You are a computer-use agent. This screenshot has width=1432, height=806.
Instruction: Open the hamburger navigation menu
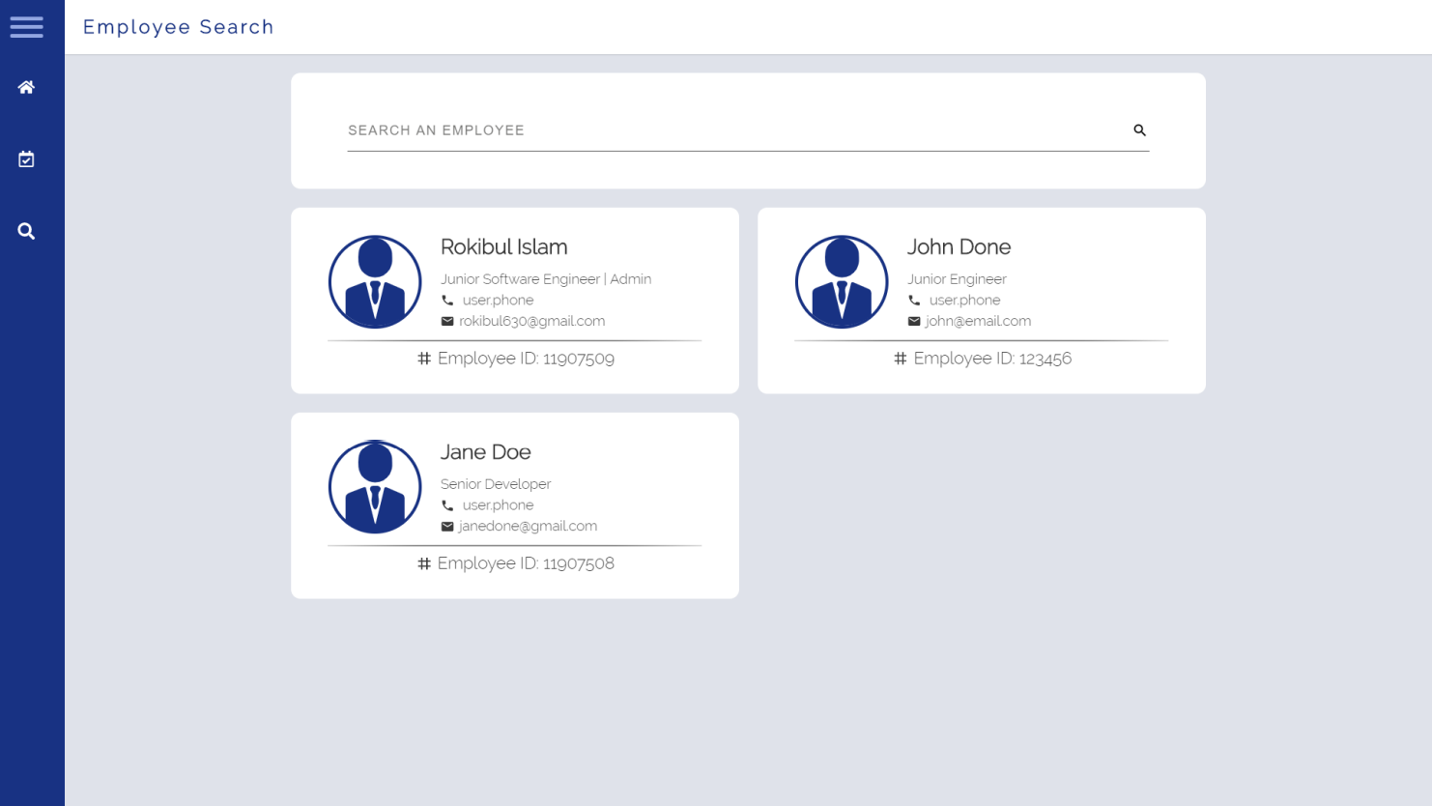click(x=27, y=27)
